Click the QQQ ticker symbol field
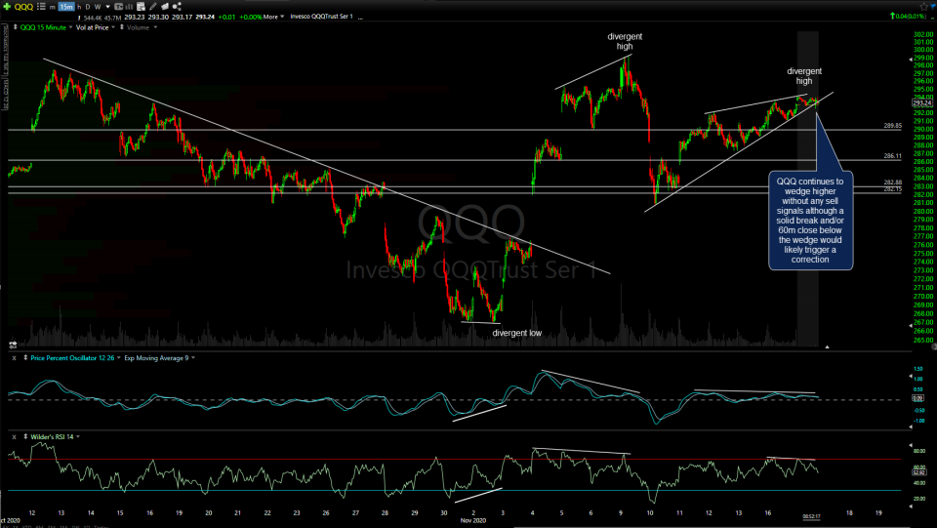 23,7
